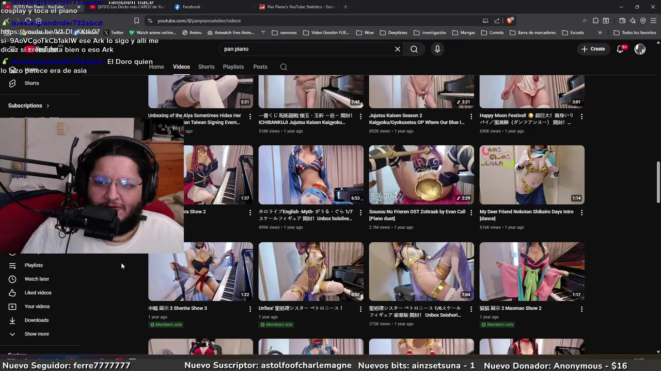Open Jujutsu Kaisen Season 2 video title
The image size is (661, 371).
pos(417,119)
